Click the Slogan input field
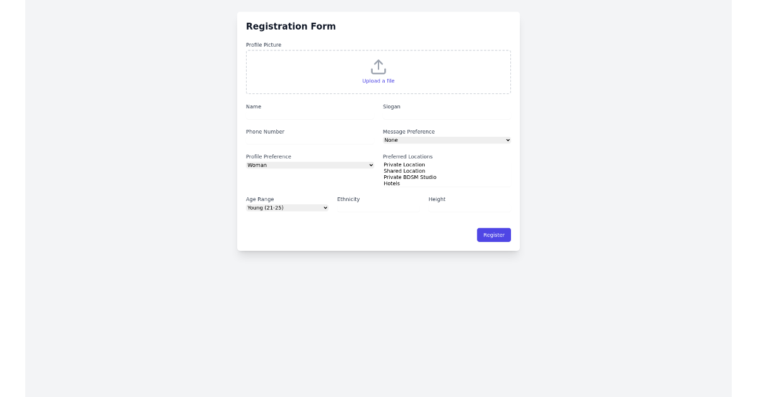 447,115
